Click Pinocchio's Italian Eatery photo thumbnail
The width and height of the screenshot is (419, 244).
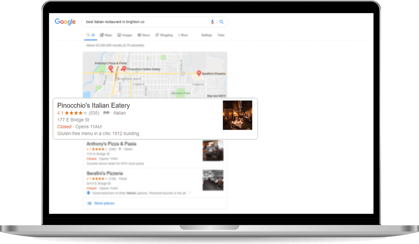(x=238, y=115)
